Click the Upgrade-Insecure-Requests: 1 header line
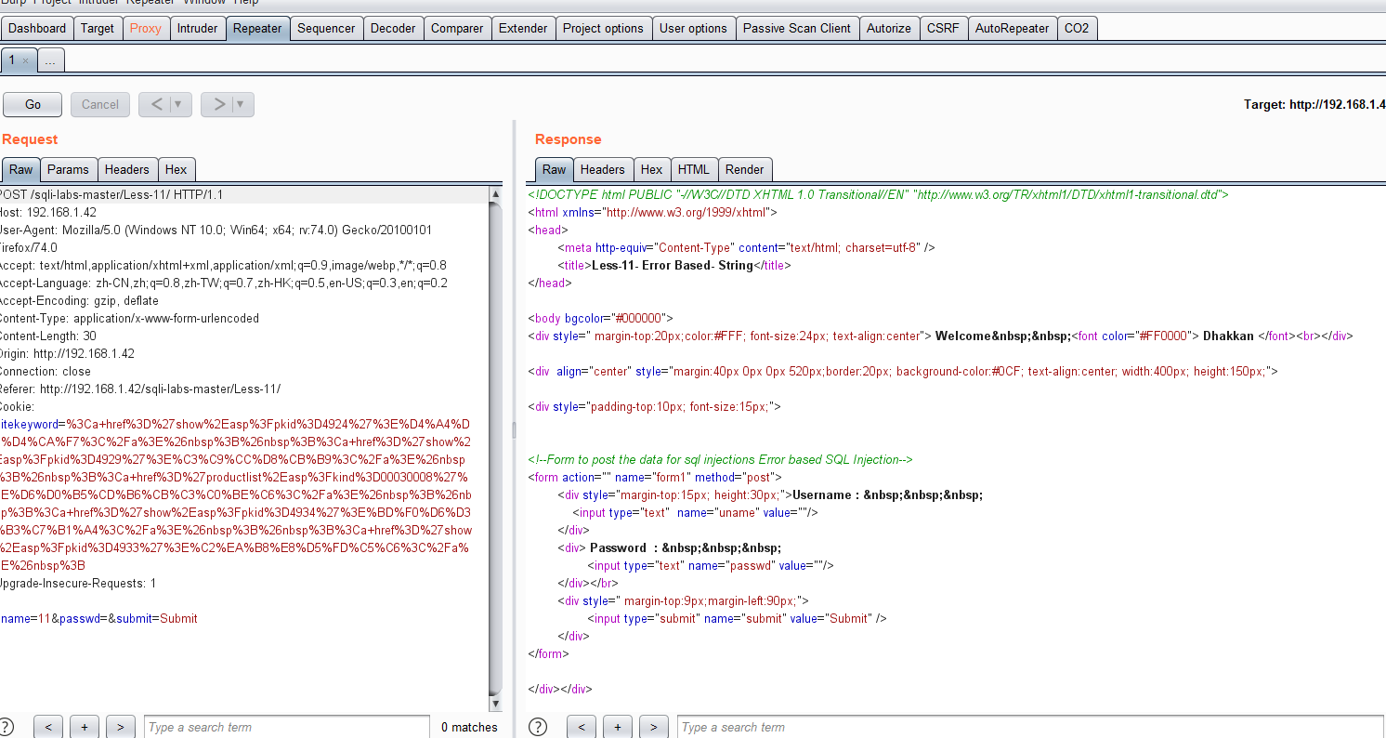The image size is (1386, 738). (78, 583)
